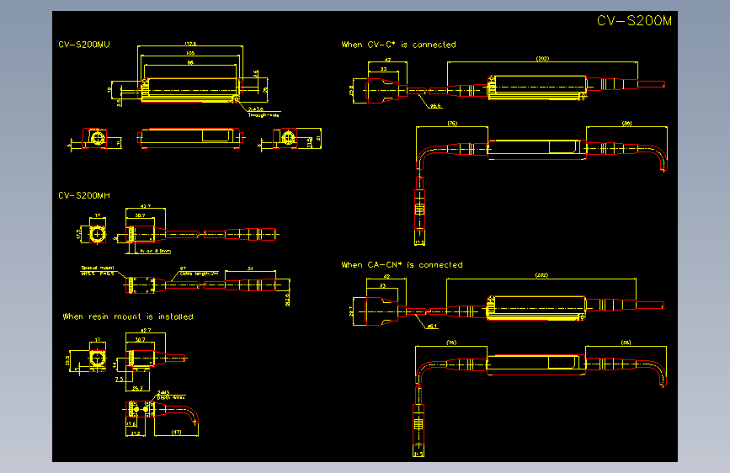Select the 'In air 8.0mm' note
The height and width of the screenshot is (473, 730).
pos(156,251)
